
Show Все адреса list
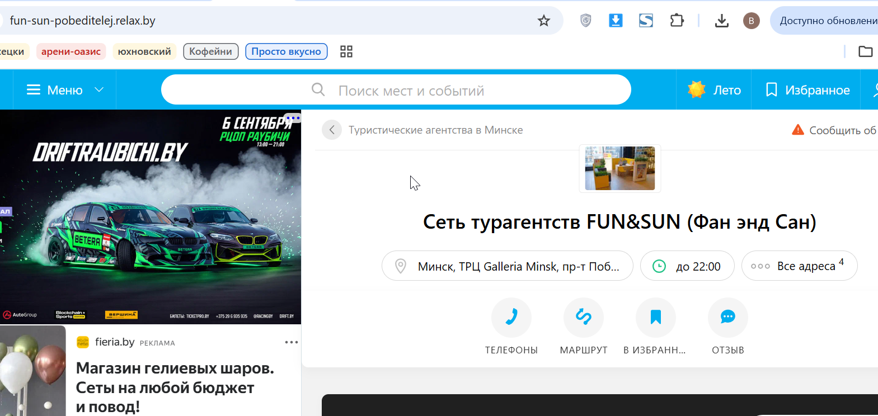point(800,266)
